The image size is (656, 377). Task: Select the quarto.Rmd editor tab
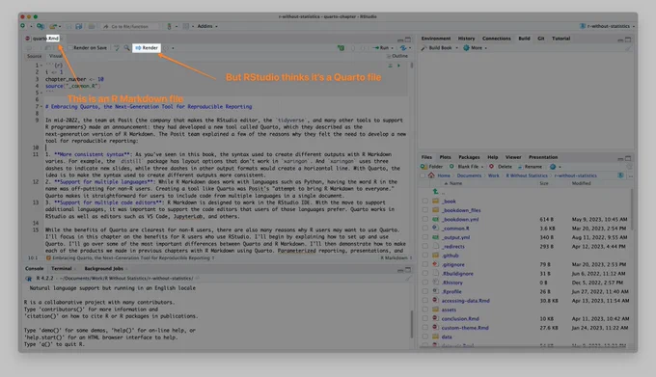click(45, 39)
